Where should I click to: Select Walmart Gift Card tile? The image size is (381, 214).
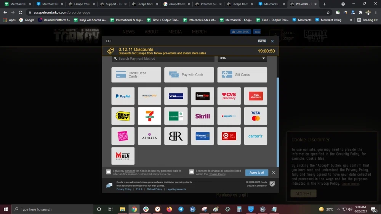point(202,136)
